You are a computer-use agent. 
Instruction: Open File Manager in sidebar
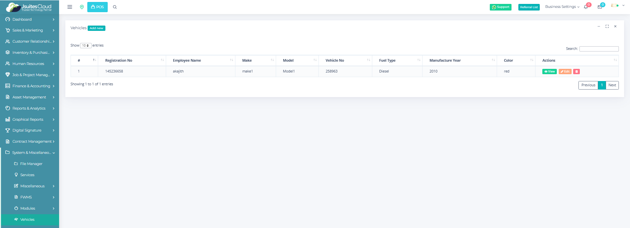point(31,164)
